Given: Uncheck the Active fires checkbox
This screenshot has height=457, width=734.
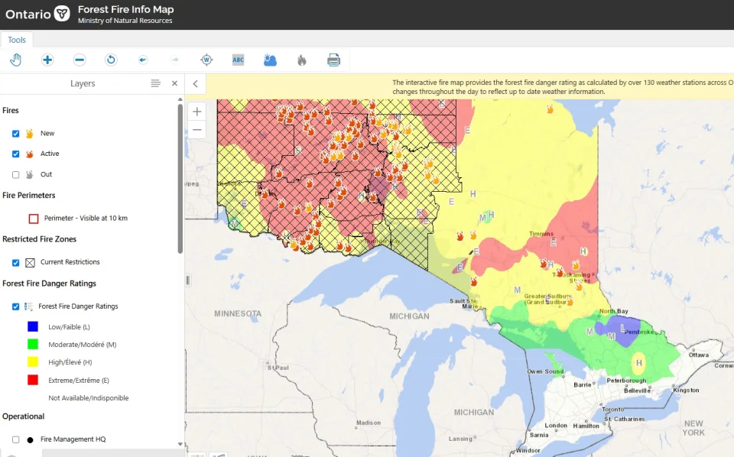Looking at the screenshot, I should (16, 154).
